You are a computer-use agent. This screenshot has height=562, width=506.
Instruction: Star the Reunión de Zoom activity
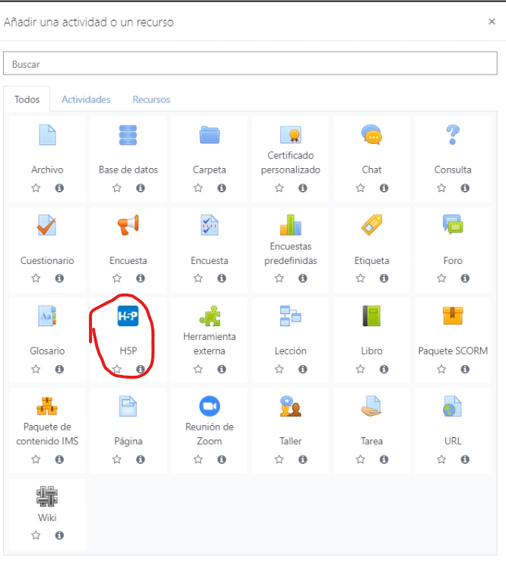point(198,459)
